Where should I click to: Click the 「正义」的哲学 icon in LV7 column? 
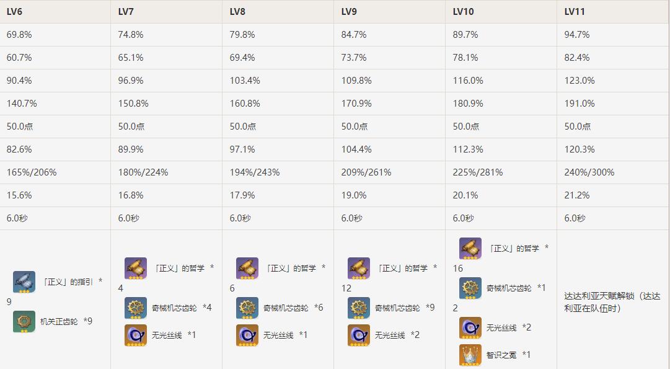coord(136,269)
